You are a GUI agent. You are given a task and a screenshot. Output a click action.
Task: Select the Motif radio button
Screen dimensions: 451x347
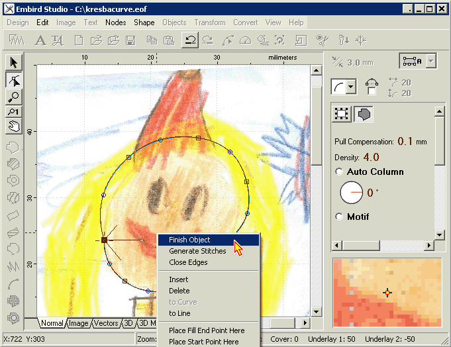pos(339,217)
